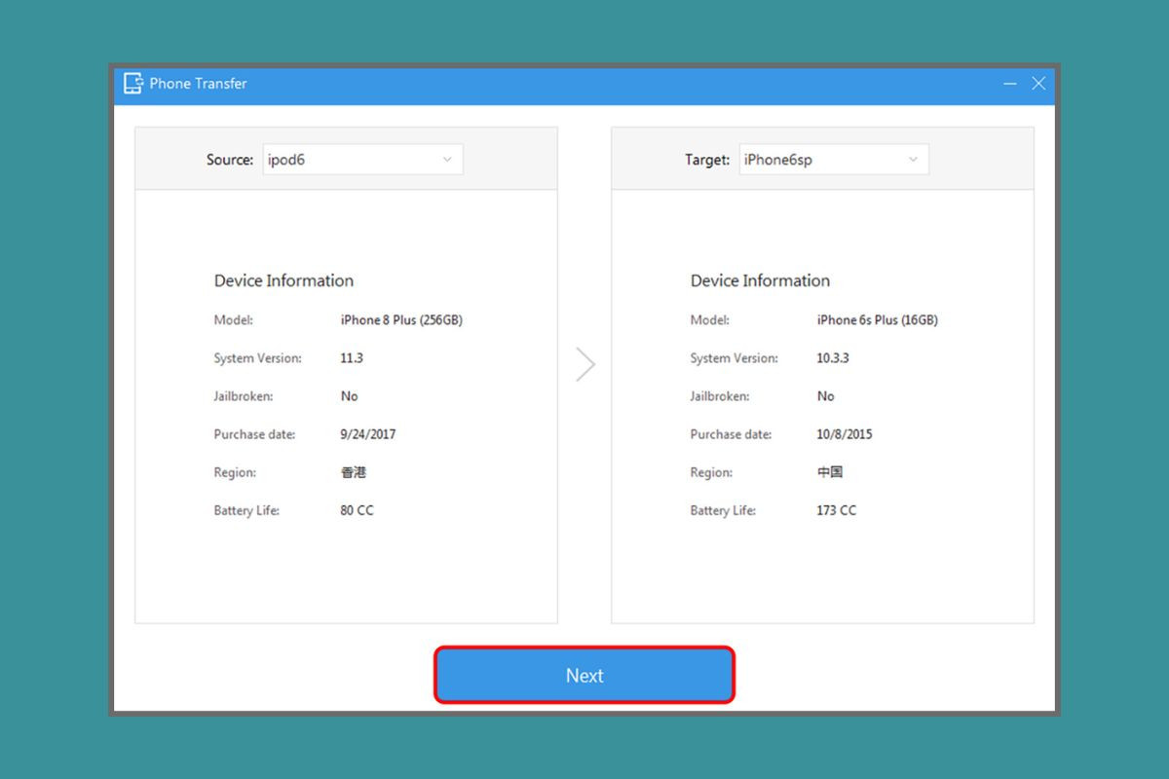This screenshot has width=1169, height=779.
Task: Click the source Jailbroken value 'No'
Action: (349, 396)
